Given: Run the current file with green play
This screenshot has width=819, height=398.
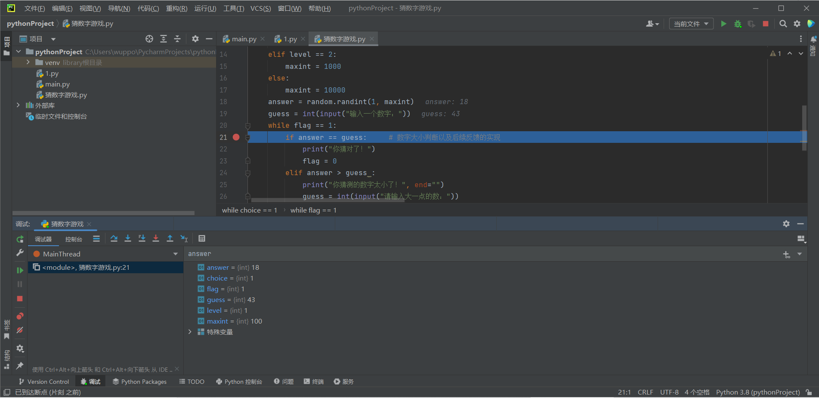Looking at the screenshot, I should pos(723,24).
